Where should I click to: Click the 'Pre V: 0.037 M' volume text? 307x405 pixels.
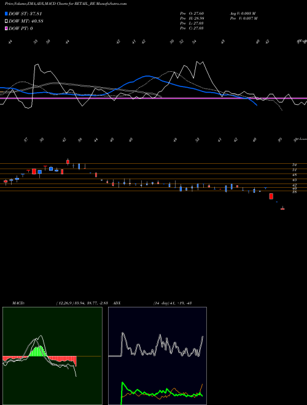click(244, 18)
